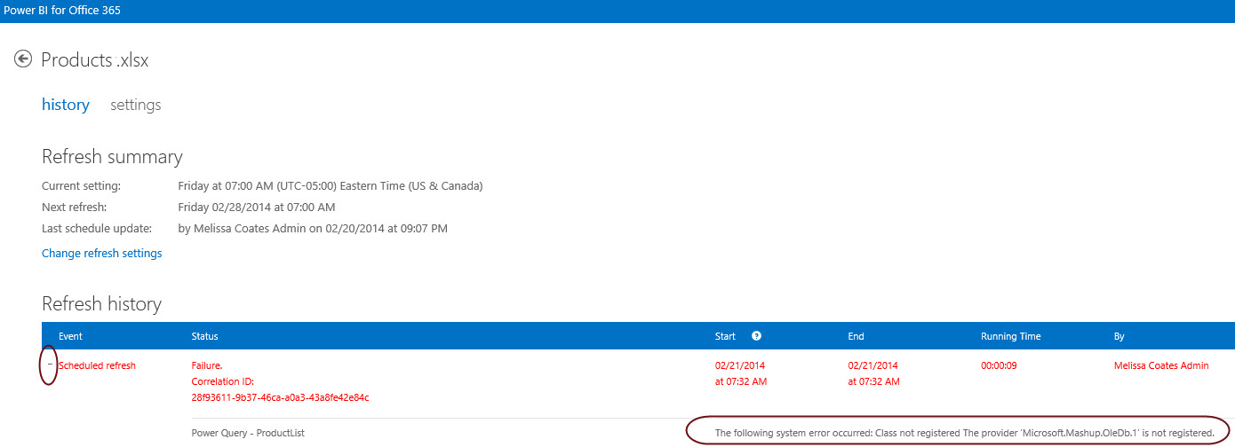Click the By column header

(1119, 336)
